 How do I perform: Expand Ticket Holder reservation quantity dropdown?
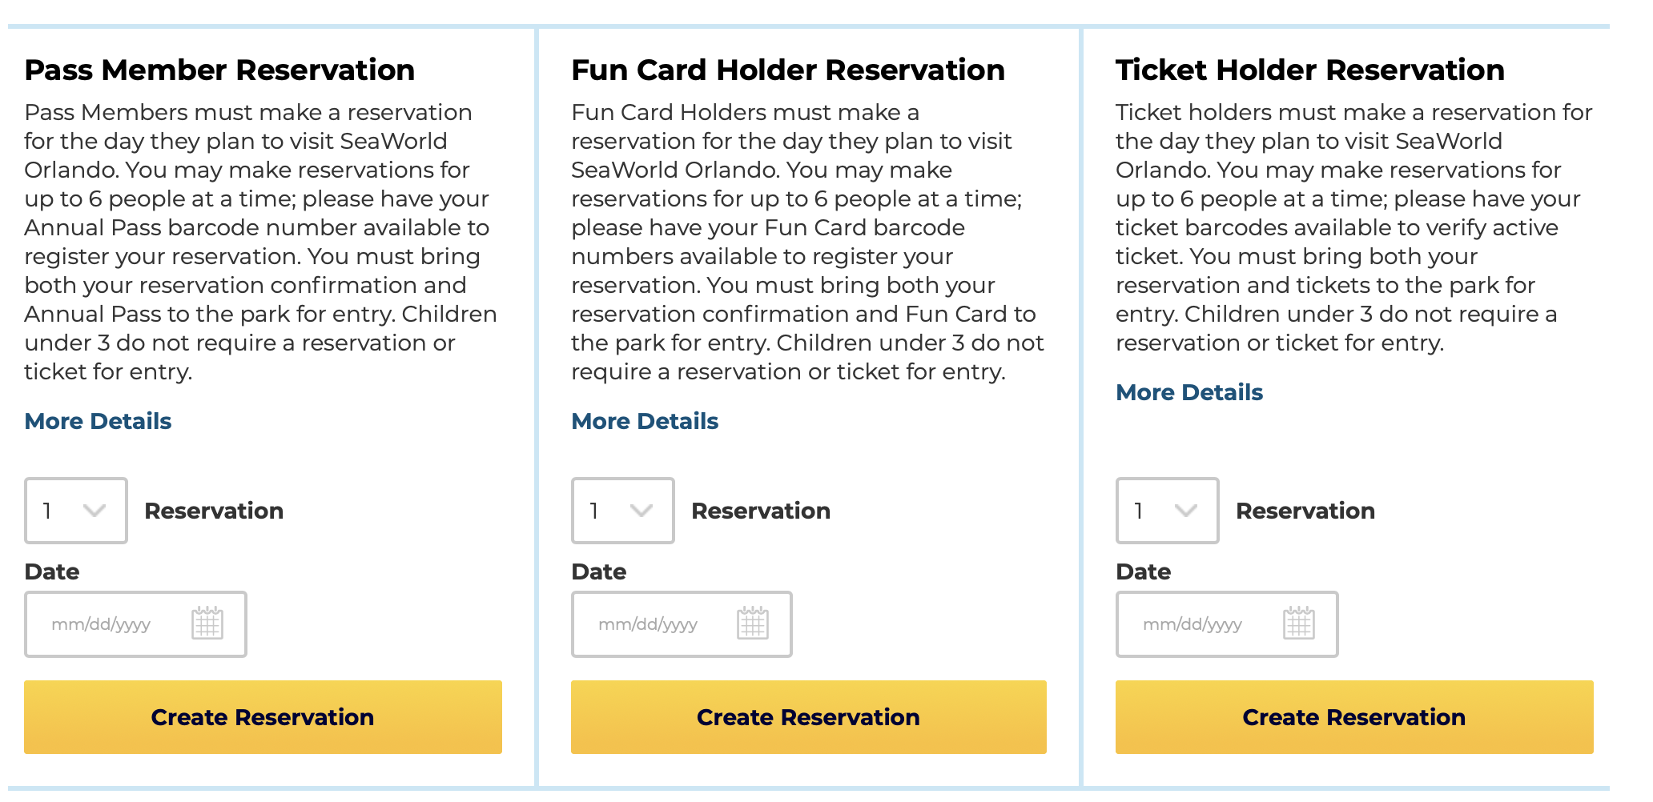pyautogui.click(x=1168, y=511)
